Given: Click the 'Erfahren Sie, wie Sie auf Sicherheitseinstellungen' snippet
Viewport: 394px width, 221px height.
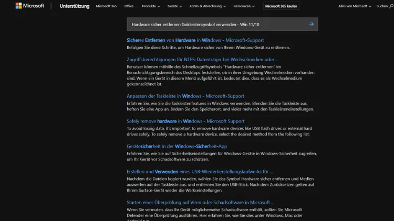Looking at the screenshot, I should click(222, 157).
